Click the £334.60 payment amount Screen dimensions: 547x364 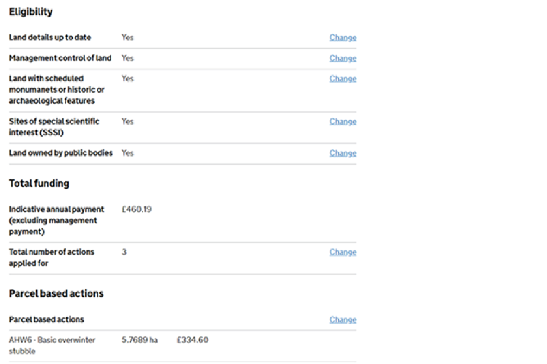click(192, 340)
